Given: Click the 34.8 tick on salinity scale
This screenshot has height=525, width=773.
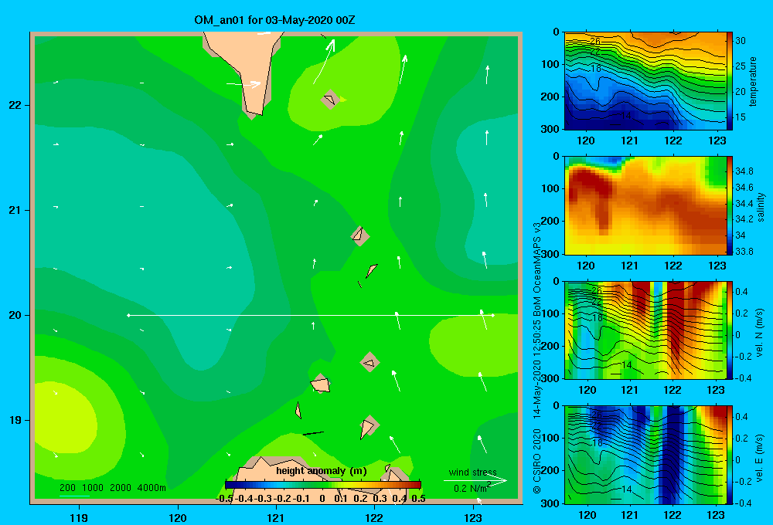Looking at the screenshot, I should pyautogui.click(x=744, y=171).
